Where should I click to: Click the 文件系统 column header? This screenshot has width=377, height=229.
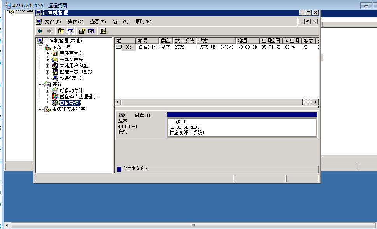[x=184, y=41]
